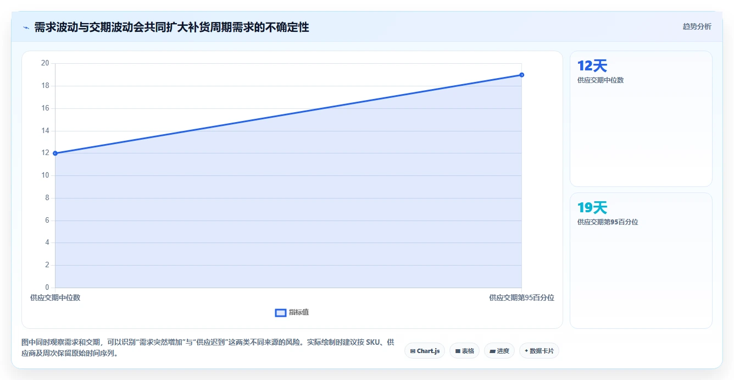This screenshot has height=380, width=734.
Task: Click the chart title 需求波动与交期波动
Action: pos(171,27)
